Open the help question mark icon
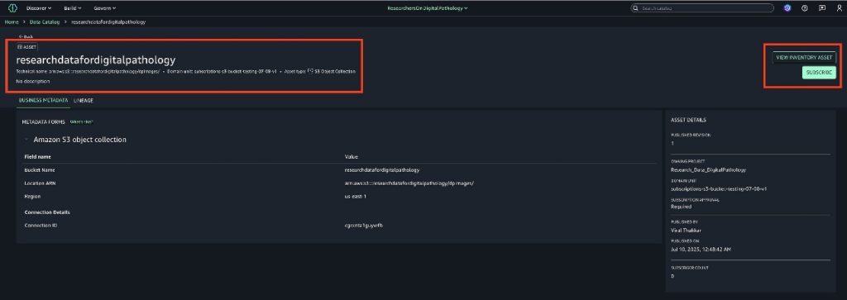 pos(804,8)
